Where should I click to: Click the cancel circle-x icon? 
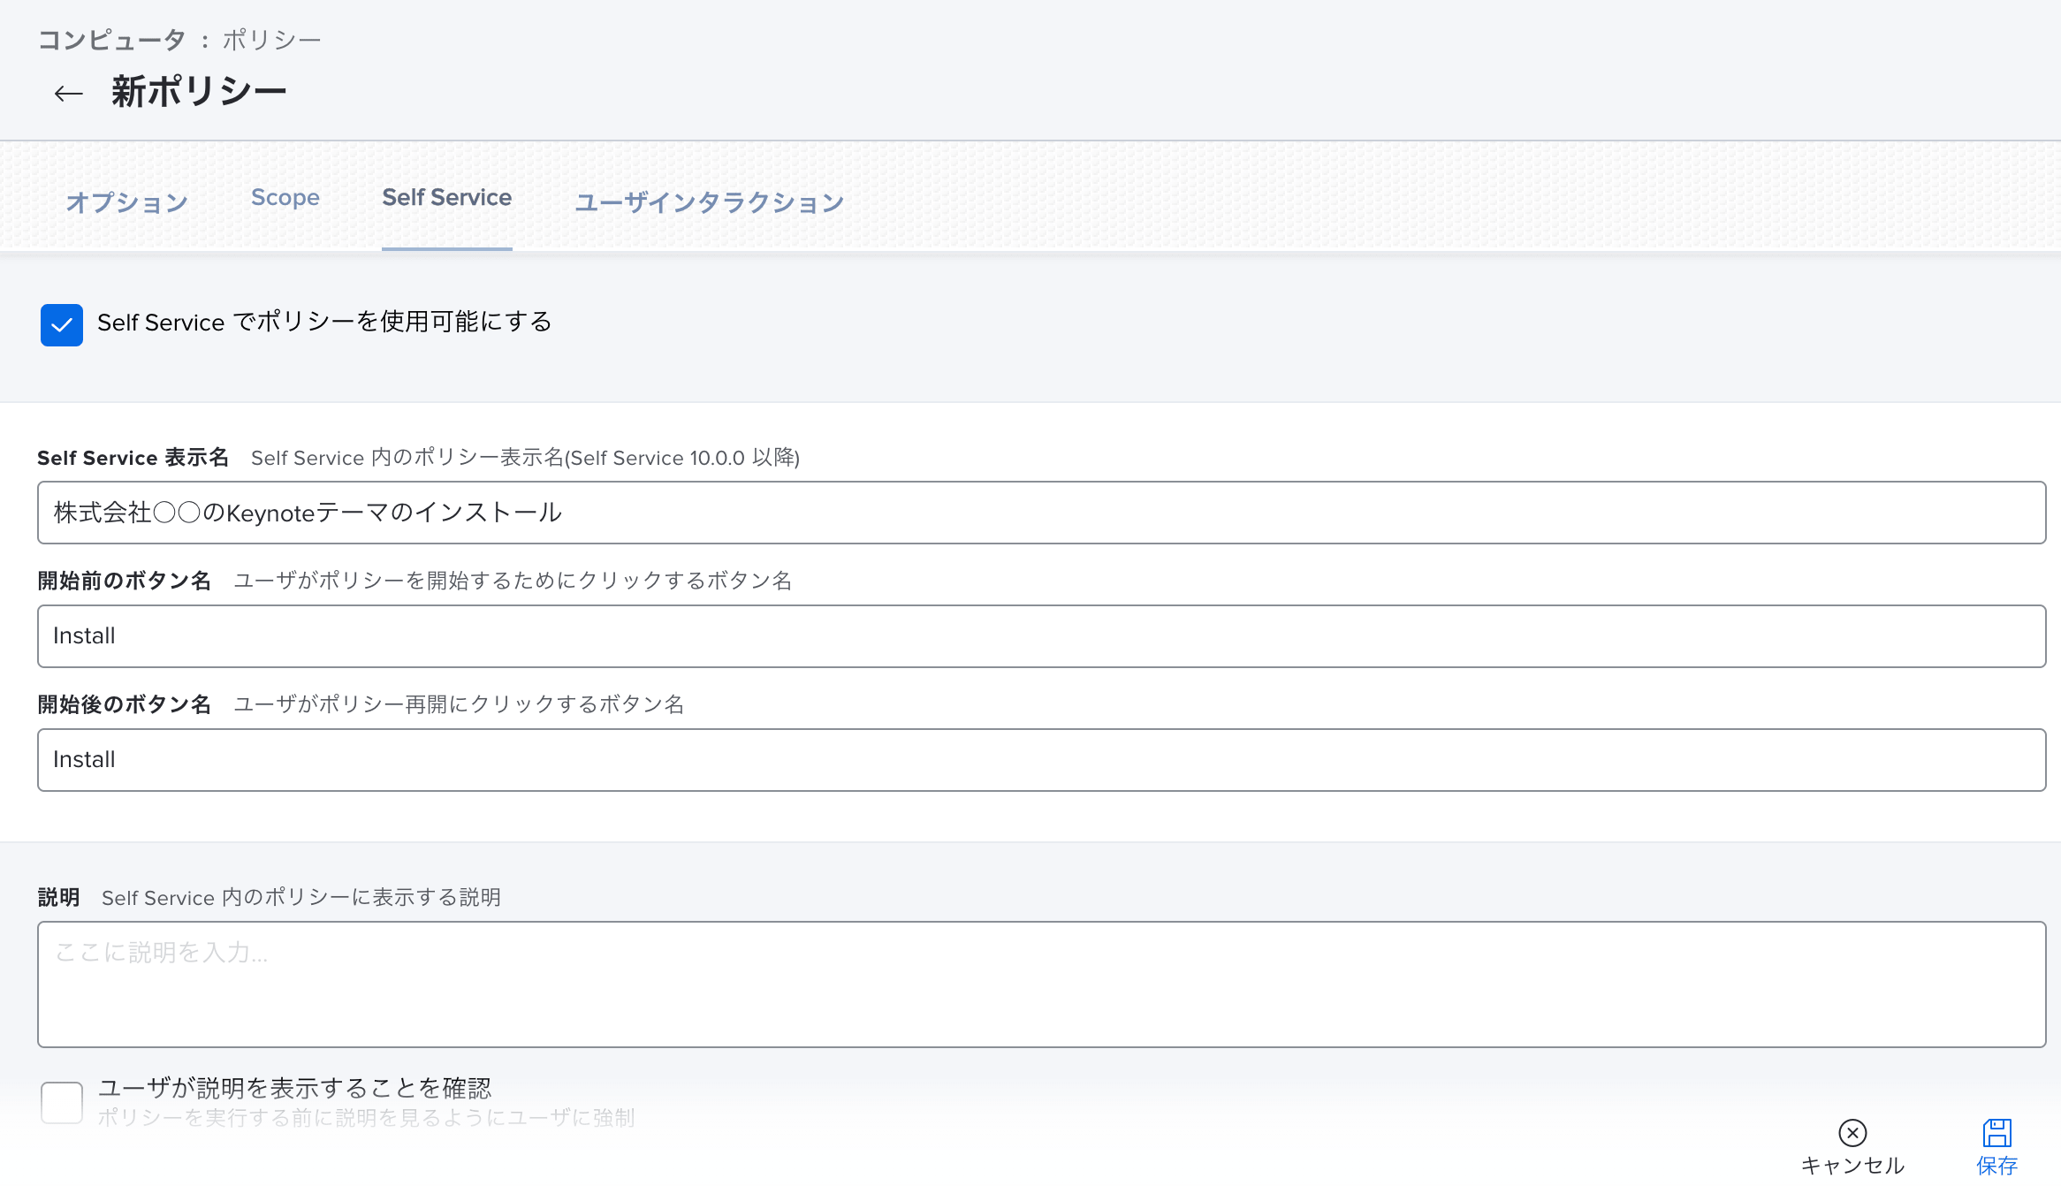tap(1852, 1132)
